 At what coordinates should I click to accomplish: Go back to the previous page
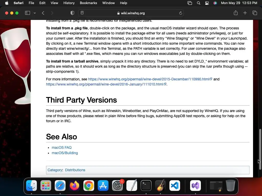(43, 13)
